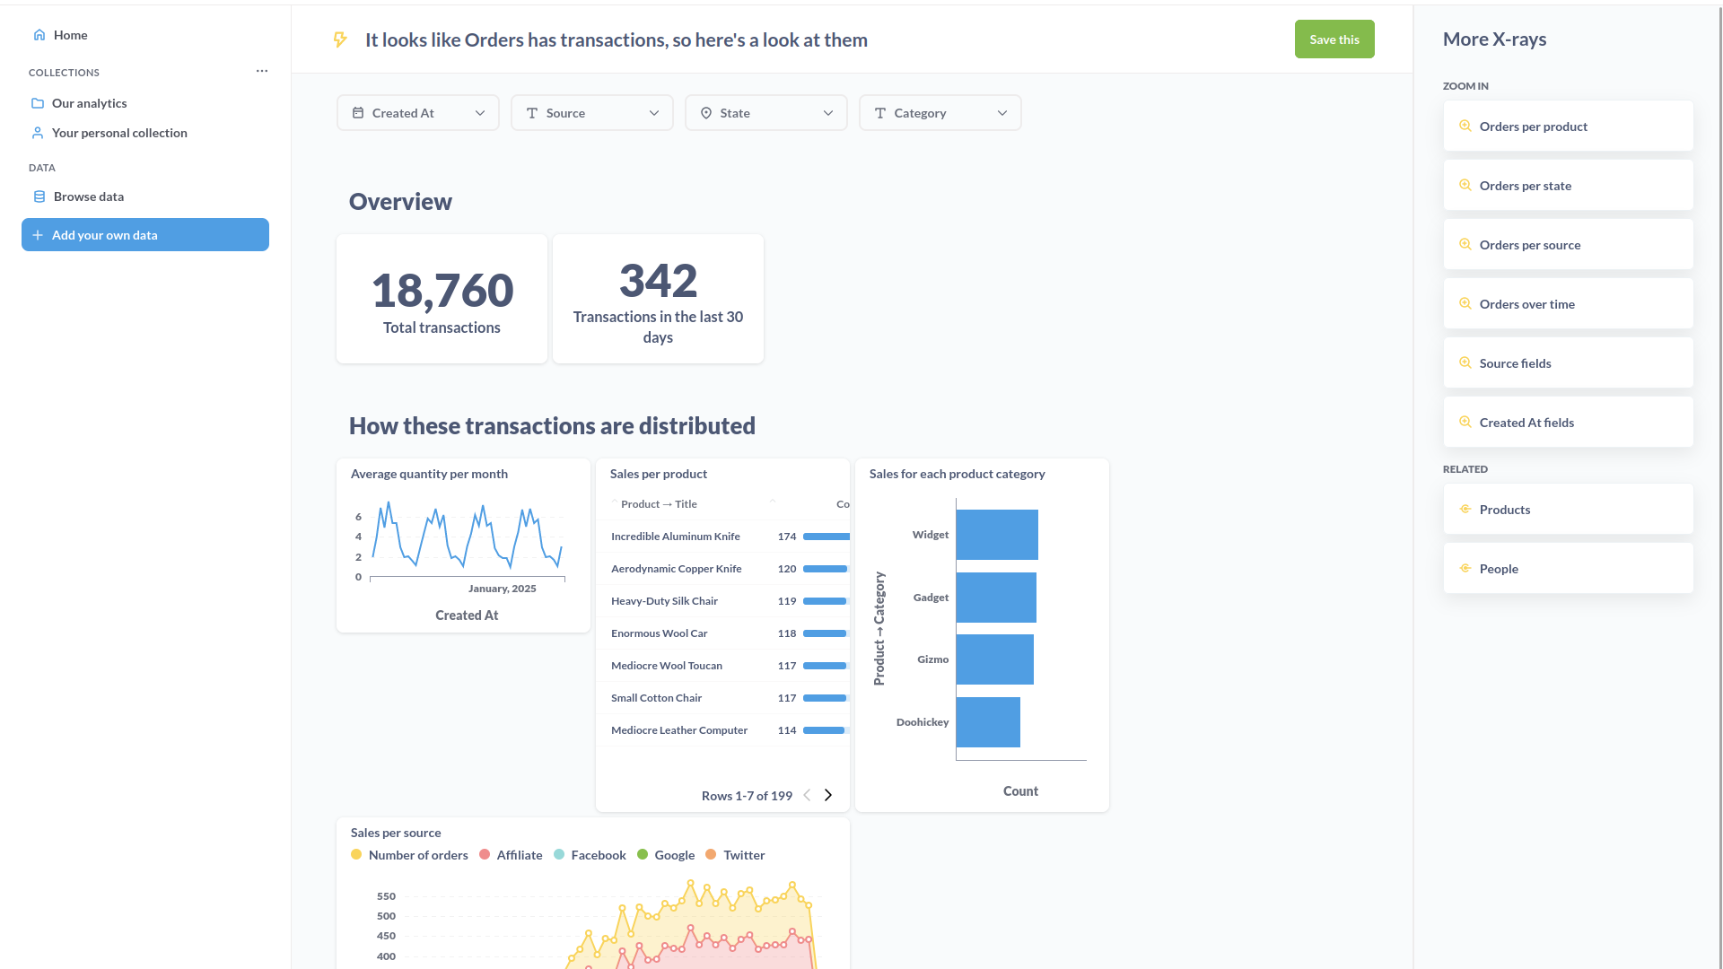This screenshot has height=969, width=1723.
Task: Go to previous page of Sales per product
Action: [807, 795]
